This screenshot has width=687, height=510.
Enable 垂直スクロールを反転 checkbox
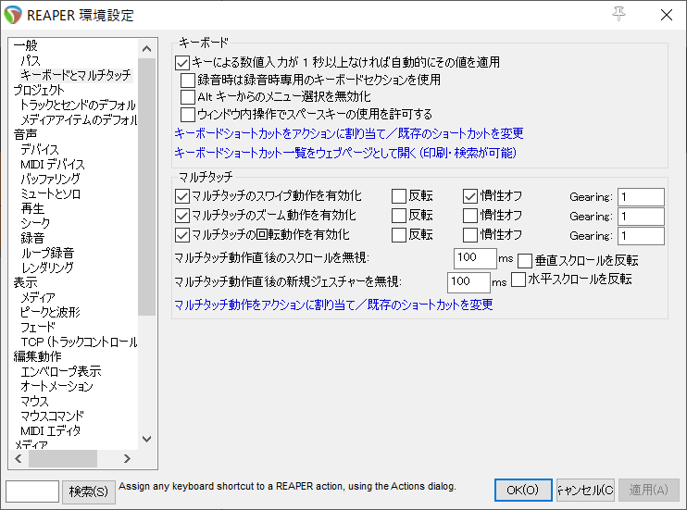(x=525, y=261)
